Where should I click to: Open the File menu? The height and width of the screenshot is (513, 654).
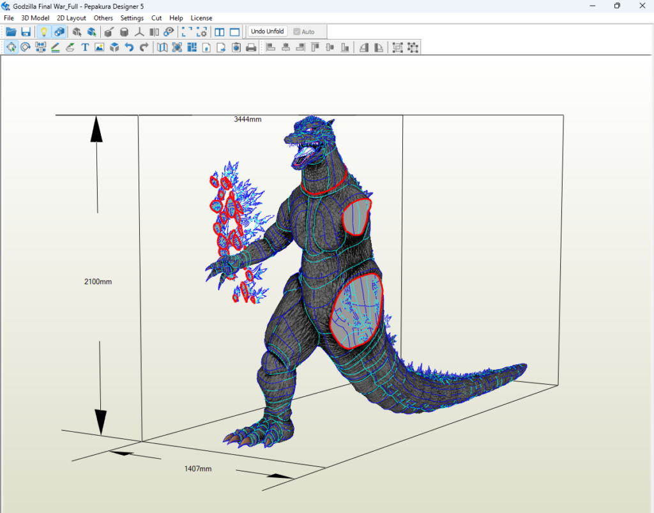[9, 18]
